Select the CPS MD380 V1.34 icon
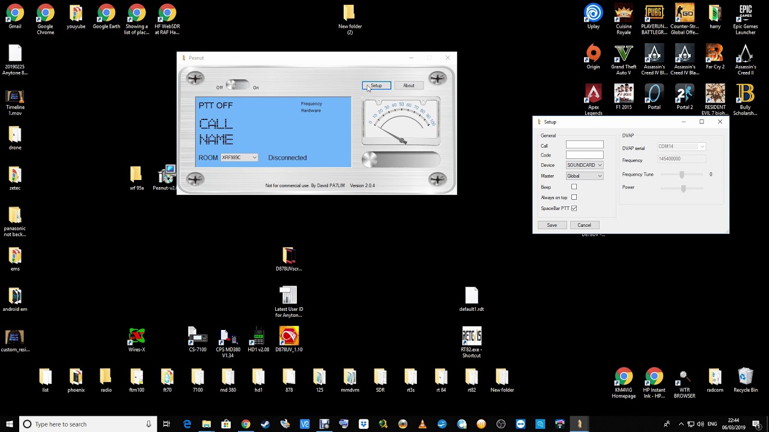The width and height of the screenshot is (769, 432). (228, 343)
